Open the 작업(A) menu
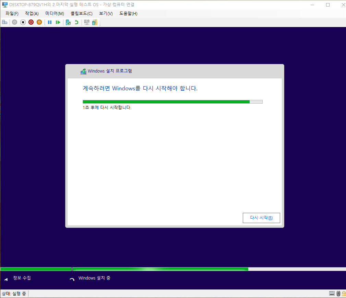346x298 pixels. coord(32,14)
